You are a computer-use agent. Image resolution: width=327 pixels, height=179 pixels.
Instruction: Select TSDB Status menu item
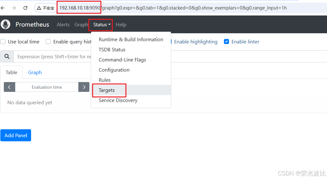(131, 50)
